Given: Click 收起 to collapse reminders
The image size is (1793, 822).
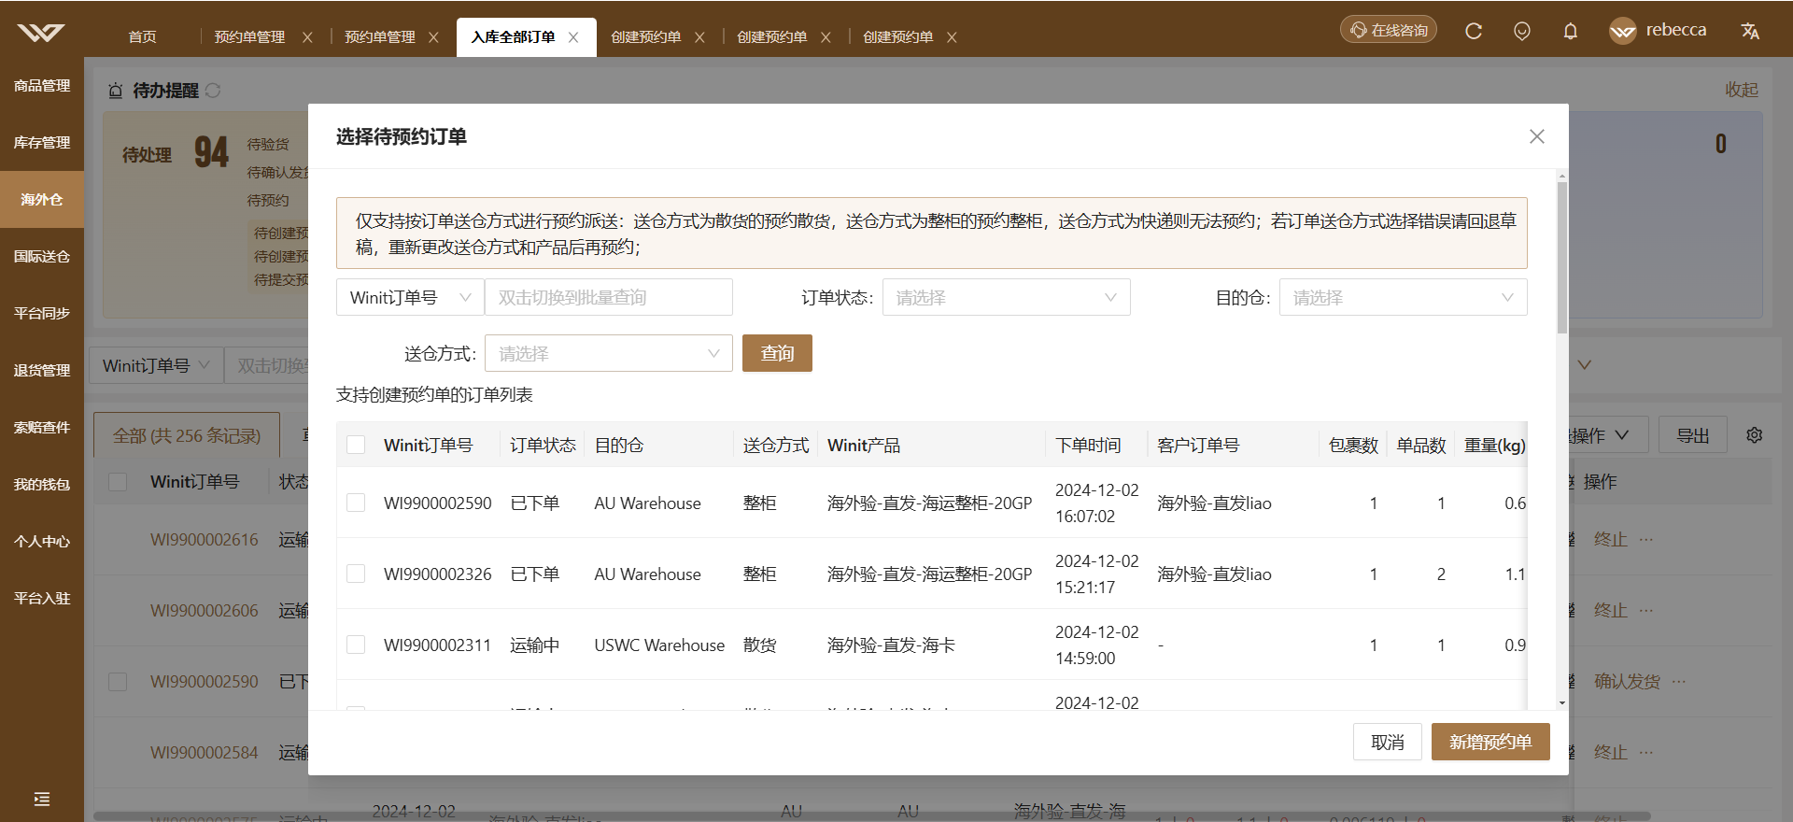Looking at the screenshot, I should (1742, 90).
